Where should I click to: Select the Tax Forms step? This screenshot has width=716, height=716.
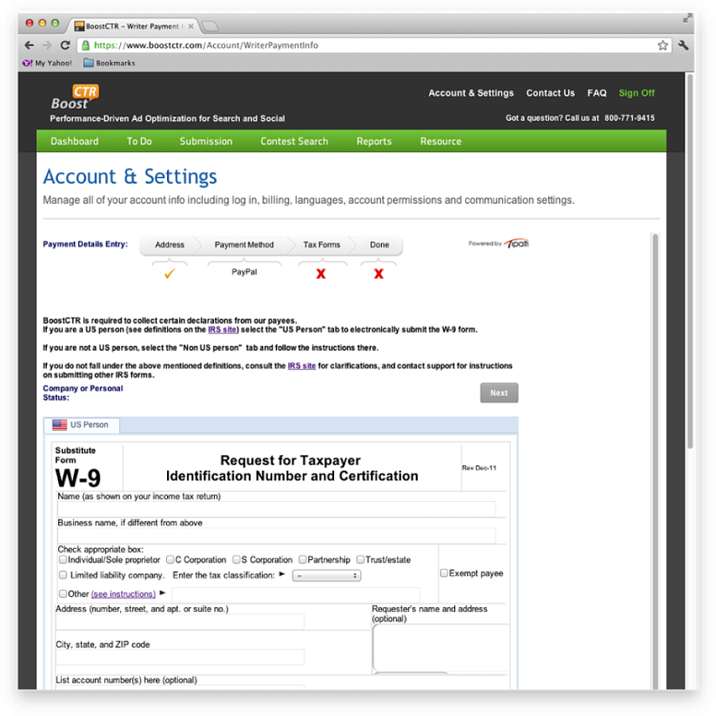(x=321, y=245)
